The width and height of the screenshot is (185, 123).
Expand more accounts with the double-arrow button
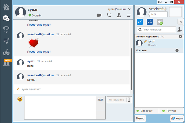point(180,22)
